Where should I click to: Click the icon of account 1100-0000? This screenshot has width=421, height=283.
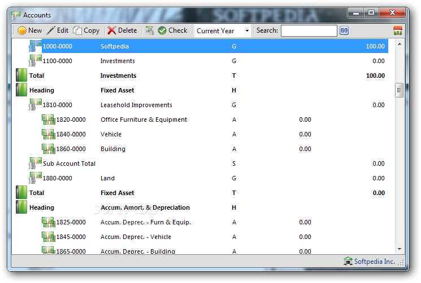tap(35, 61)
